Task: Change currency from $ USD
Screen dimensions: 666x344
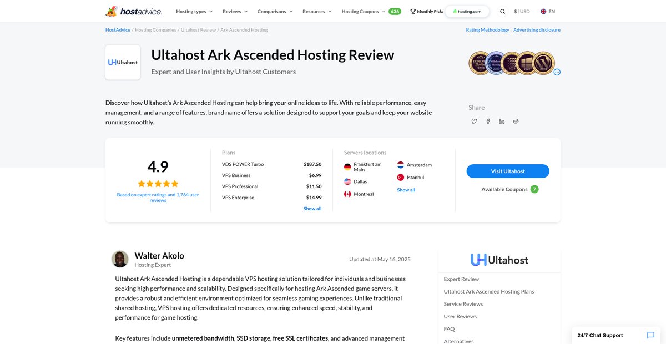Action: click(522, 11)
